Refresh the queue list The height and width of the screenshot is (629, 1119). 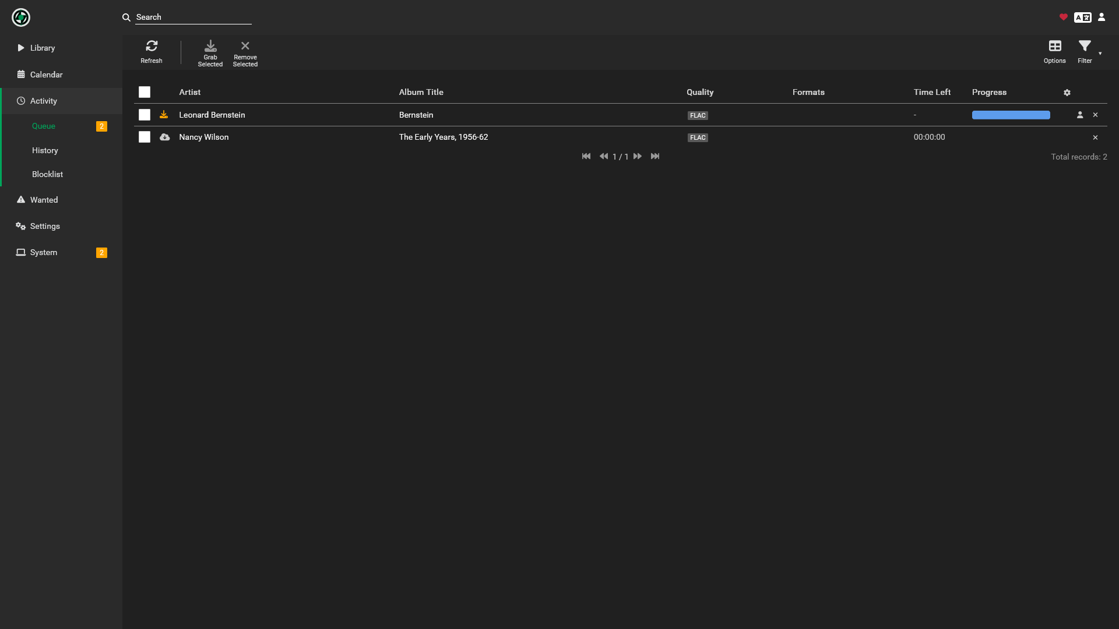(x=152, y=52)
